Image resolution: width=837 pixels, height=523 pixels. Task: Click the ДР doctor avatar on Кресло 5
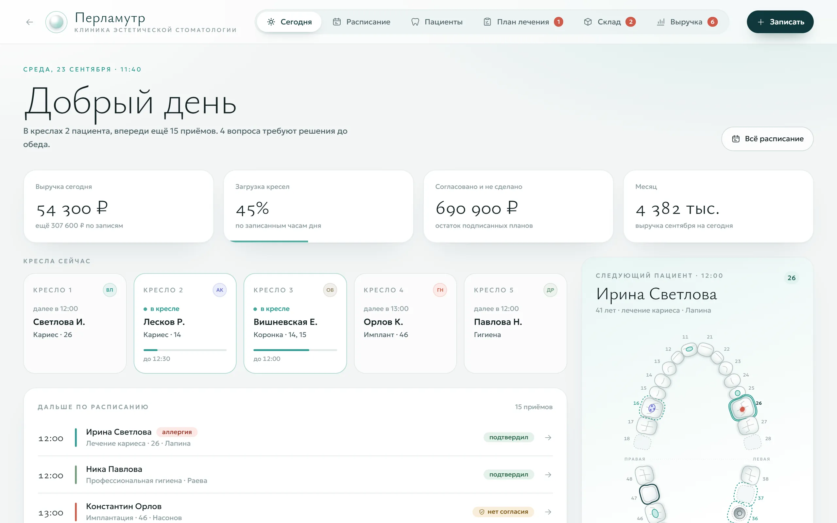tap(550, 290)
